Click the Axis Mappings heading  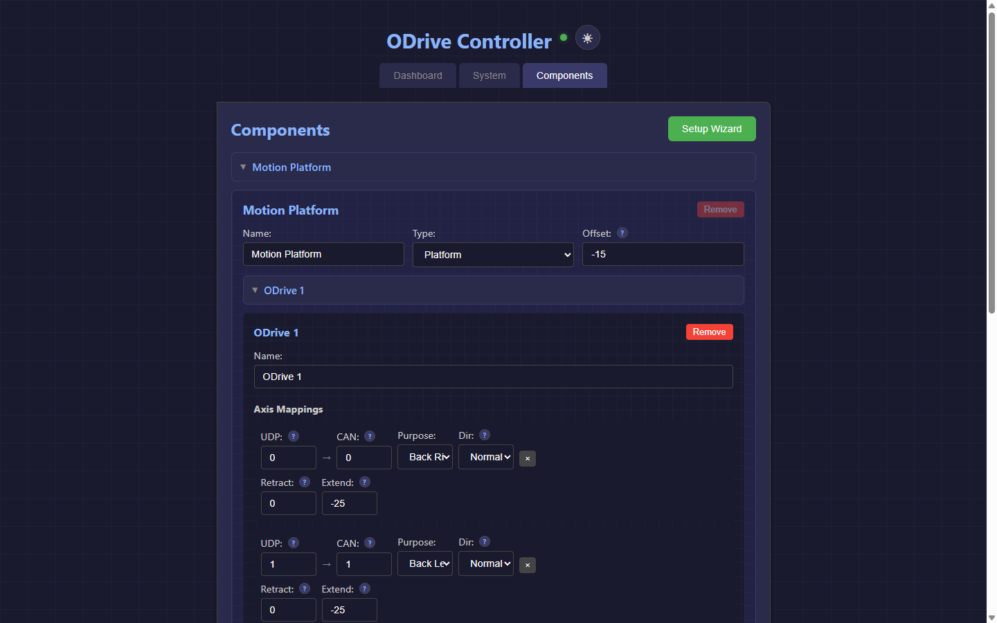click(x=288, y=409)
